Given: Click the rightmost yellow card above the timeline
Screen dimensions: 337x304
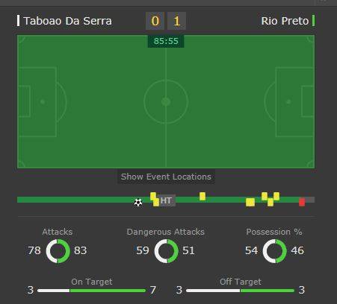Looking at the screenshot, I should [276, 196].
